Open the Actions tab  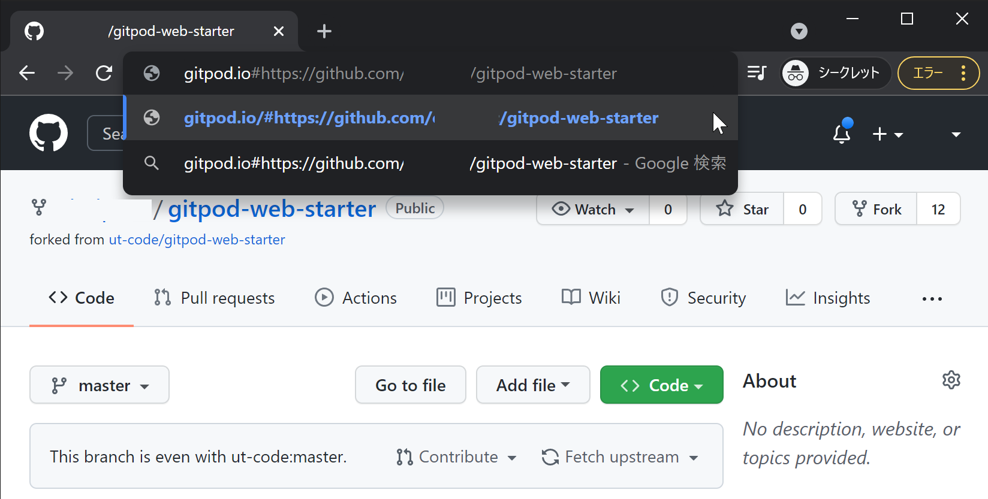(356, 298)
